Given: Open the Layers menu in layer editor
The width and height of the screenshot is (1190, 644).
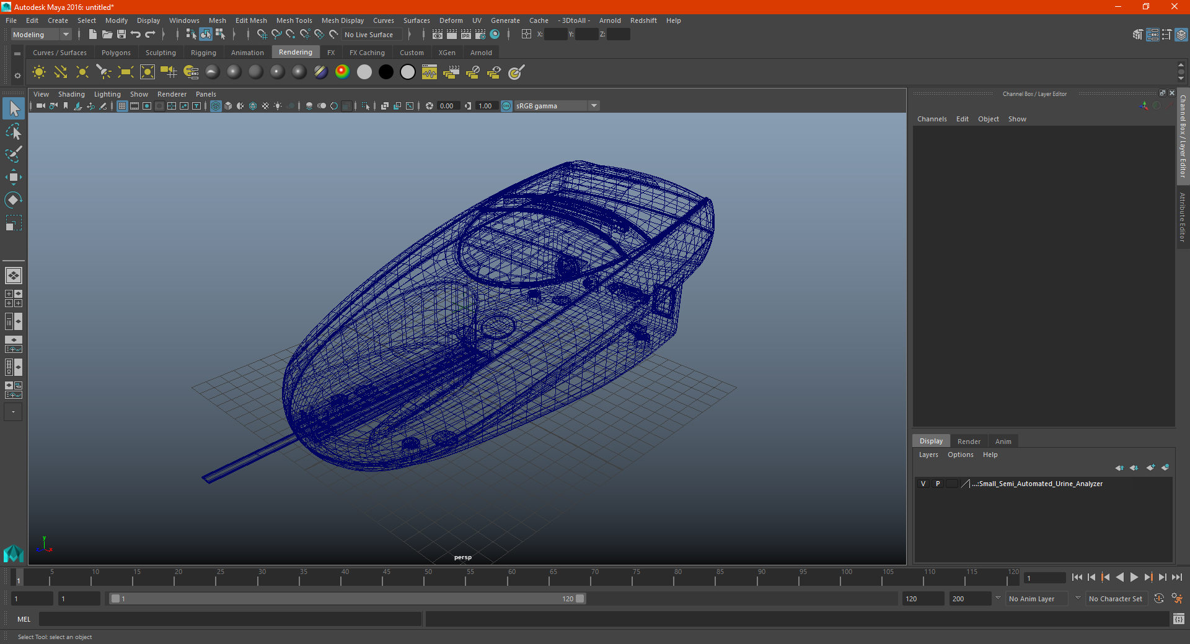Looking at the screenshot, I should (928, 455).
